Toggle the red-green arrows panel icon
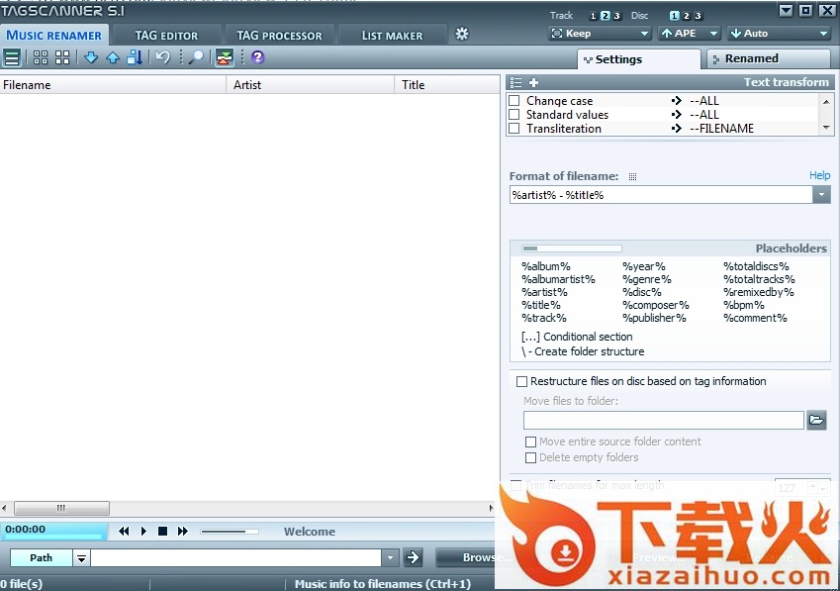Screen dimensions: 840x591 tap(225, 57)
